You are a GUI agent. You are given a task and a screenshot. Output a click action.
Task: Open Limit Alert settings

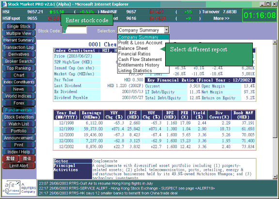(x=19, y=166)
